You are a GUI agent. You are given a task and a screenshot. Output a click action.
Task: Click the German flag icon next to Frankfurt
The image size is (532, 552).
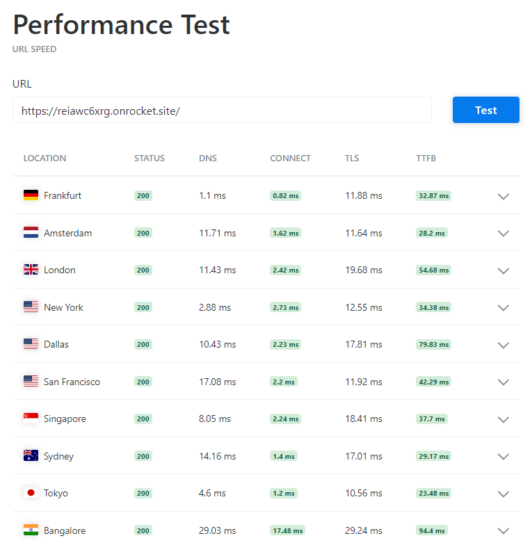(31, 195)
